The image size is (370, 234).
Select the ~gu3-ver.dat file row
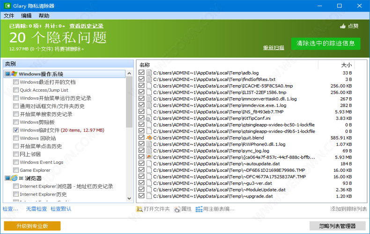coord(245,183)
